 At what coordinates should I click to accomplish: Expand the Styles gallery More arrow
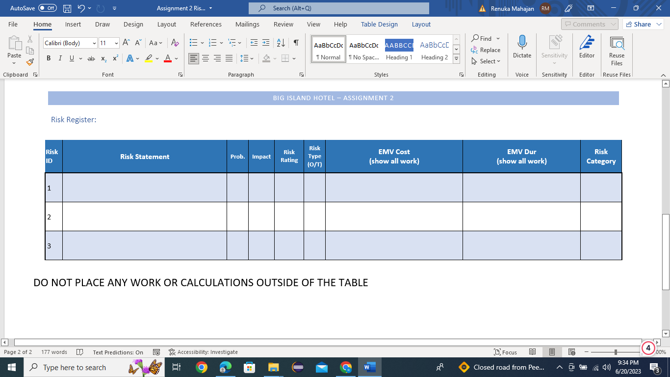pyautogui.click(x=457, y=59)
